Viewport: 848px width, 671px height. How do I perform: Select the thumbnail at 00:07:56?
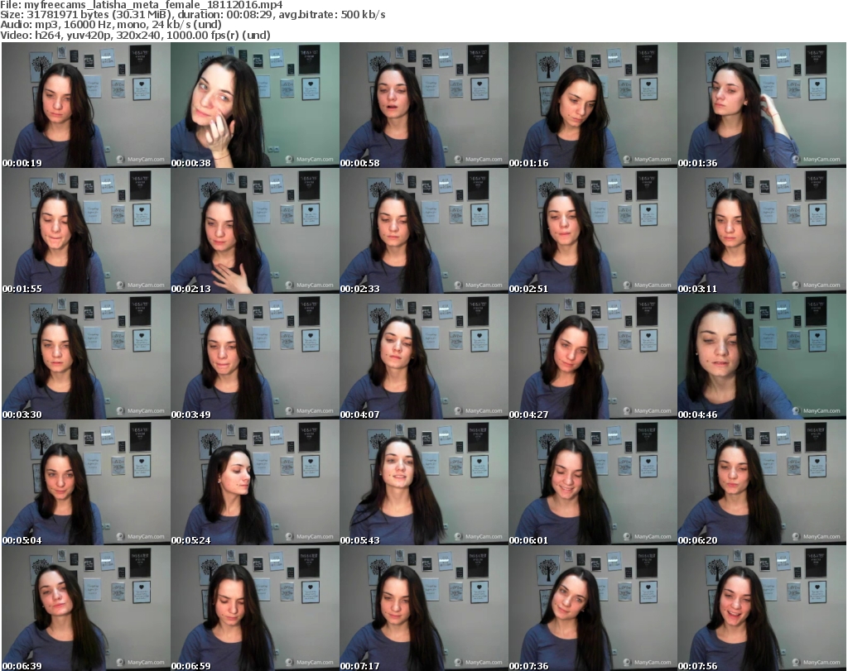pyautogui.click(x=762, y=608)
